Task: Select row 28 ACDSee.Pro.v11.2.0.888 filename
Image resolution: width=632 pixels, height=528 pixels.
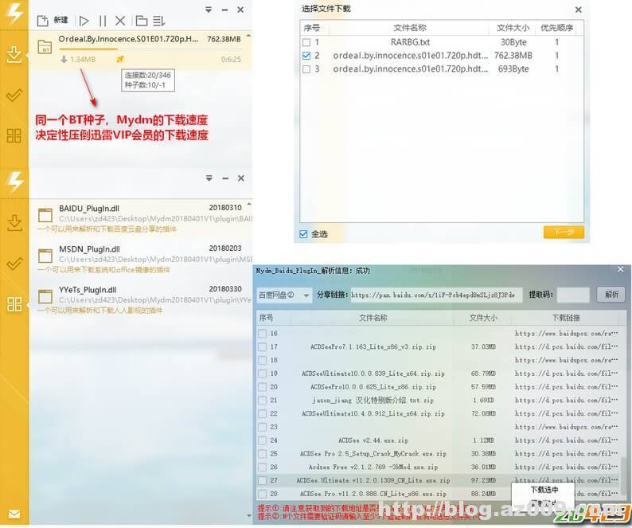Action: 373,494
